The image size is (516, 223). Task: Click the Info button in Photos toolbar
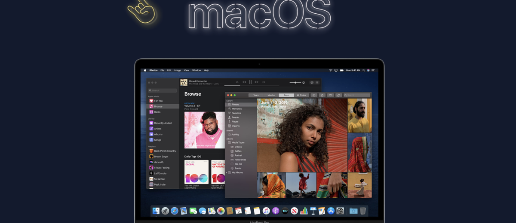(x=314, y=95)
